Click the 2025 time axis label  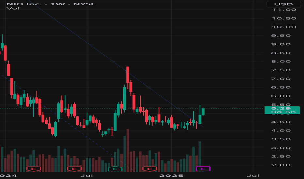[x=171, y=175]
